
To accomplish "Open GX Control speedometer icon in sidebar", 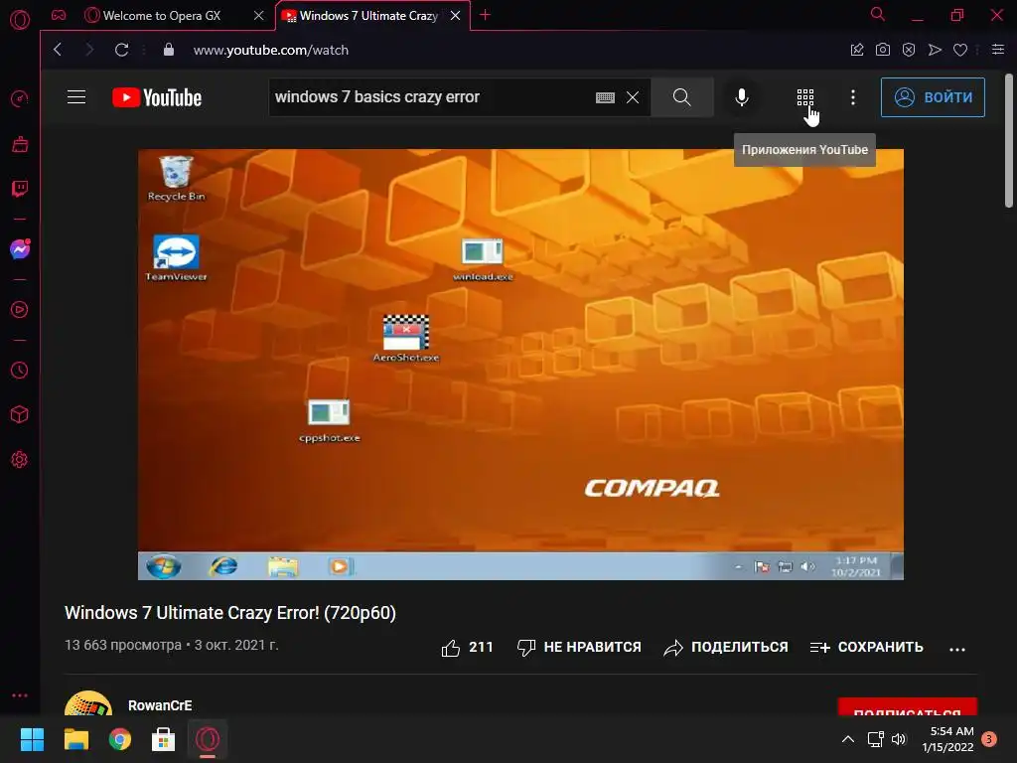I will [x=20, y=99].
